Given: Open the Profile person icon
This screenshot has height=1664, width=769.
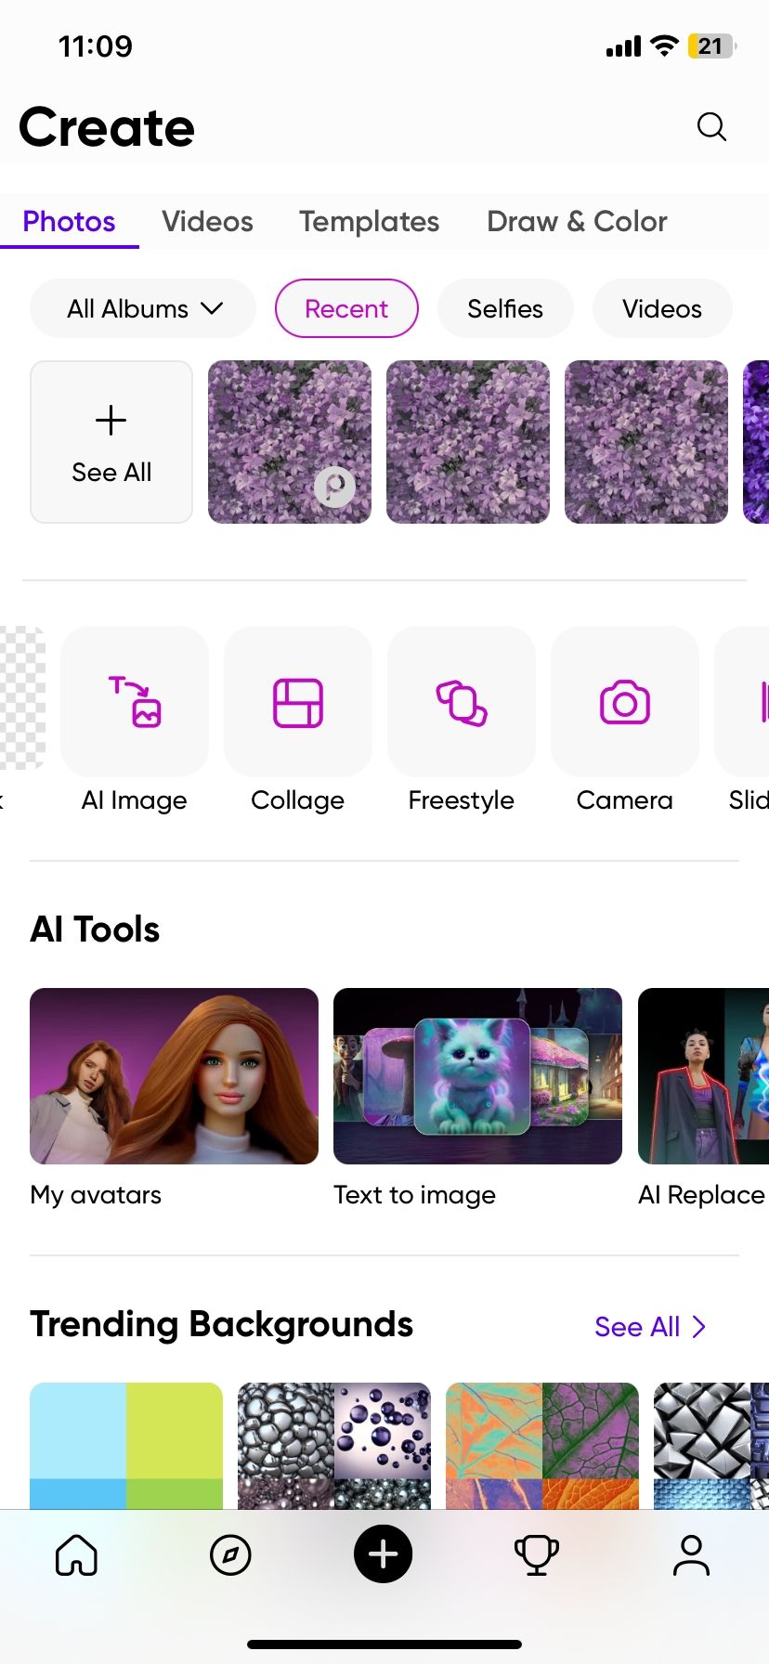Looking at the screenshot, I should point(691,1554).
